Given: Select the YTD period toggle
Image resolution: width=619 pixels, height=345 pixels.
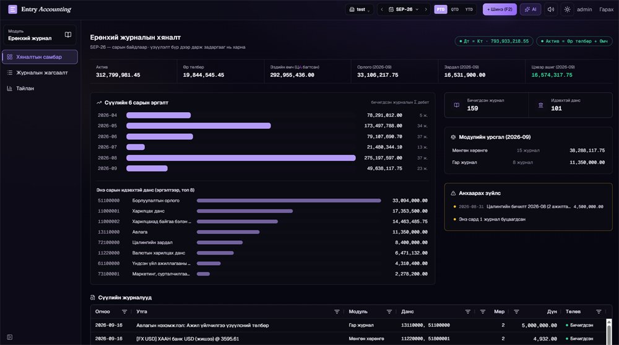Looking at the screenshot, I should [469, 9].
